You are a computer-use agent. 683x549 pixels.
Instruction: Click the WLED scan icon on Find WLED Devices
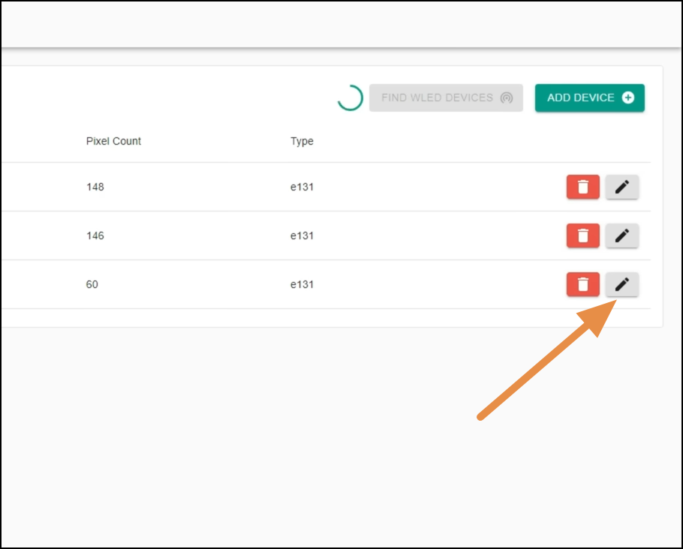(x=508, y=97)
